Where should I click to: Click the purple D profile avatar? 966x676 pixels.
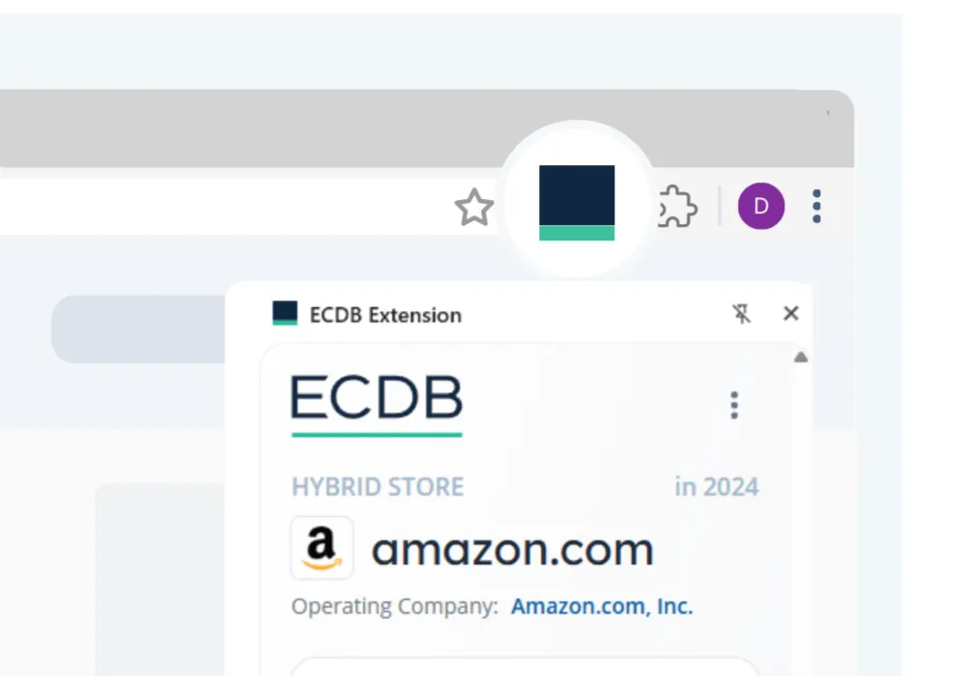pos(761,206)
